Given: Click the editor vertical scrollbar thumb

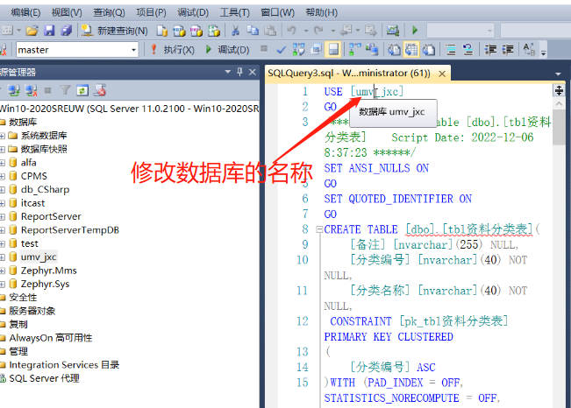Looking at the screenshot, I should click(559, 128).
